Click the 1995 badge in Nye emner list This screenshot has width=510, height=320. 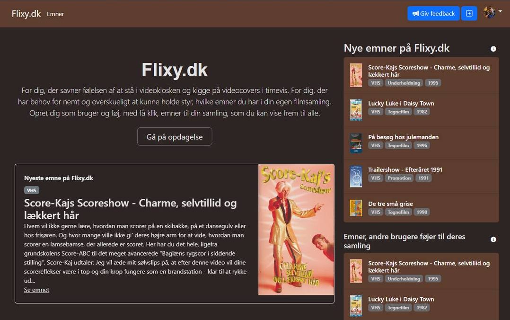tap(433, 83)
